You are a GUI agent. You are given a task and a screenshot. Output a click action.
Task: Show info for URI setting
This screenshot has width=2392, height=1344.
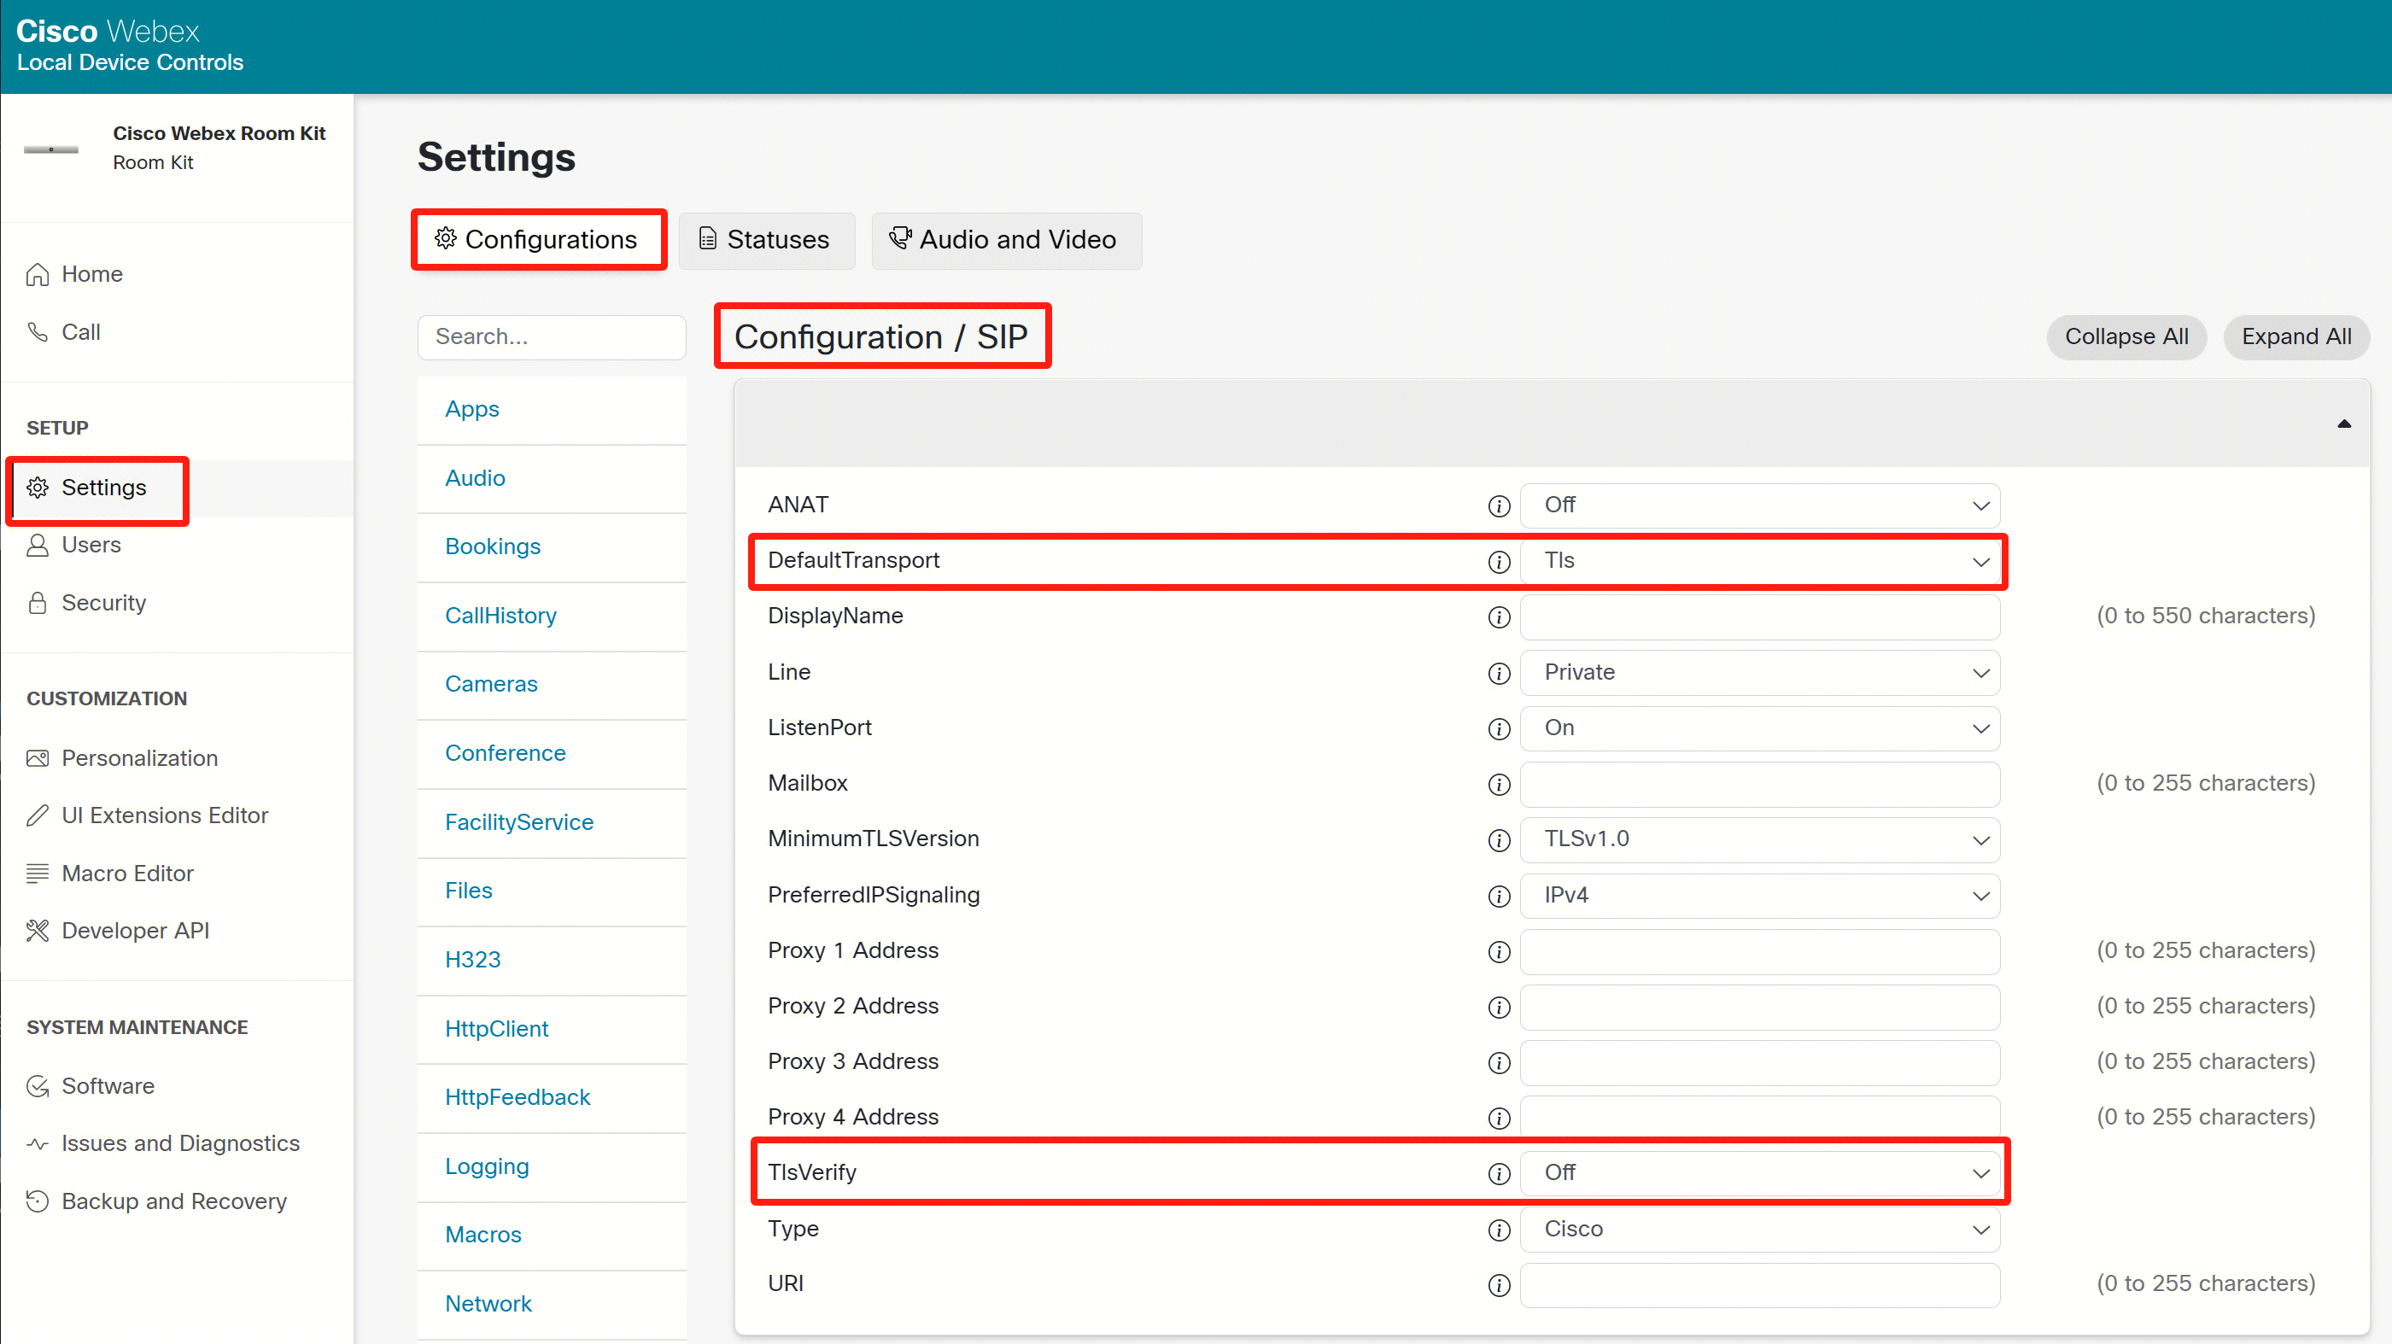click(1499, 1284)
